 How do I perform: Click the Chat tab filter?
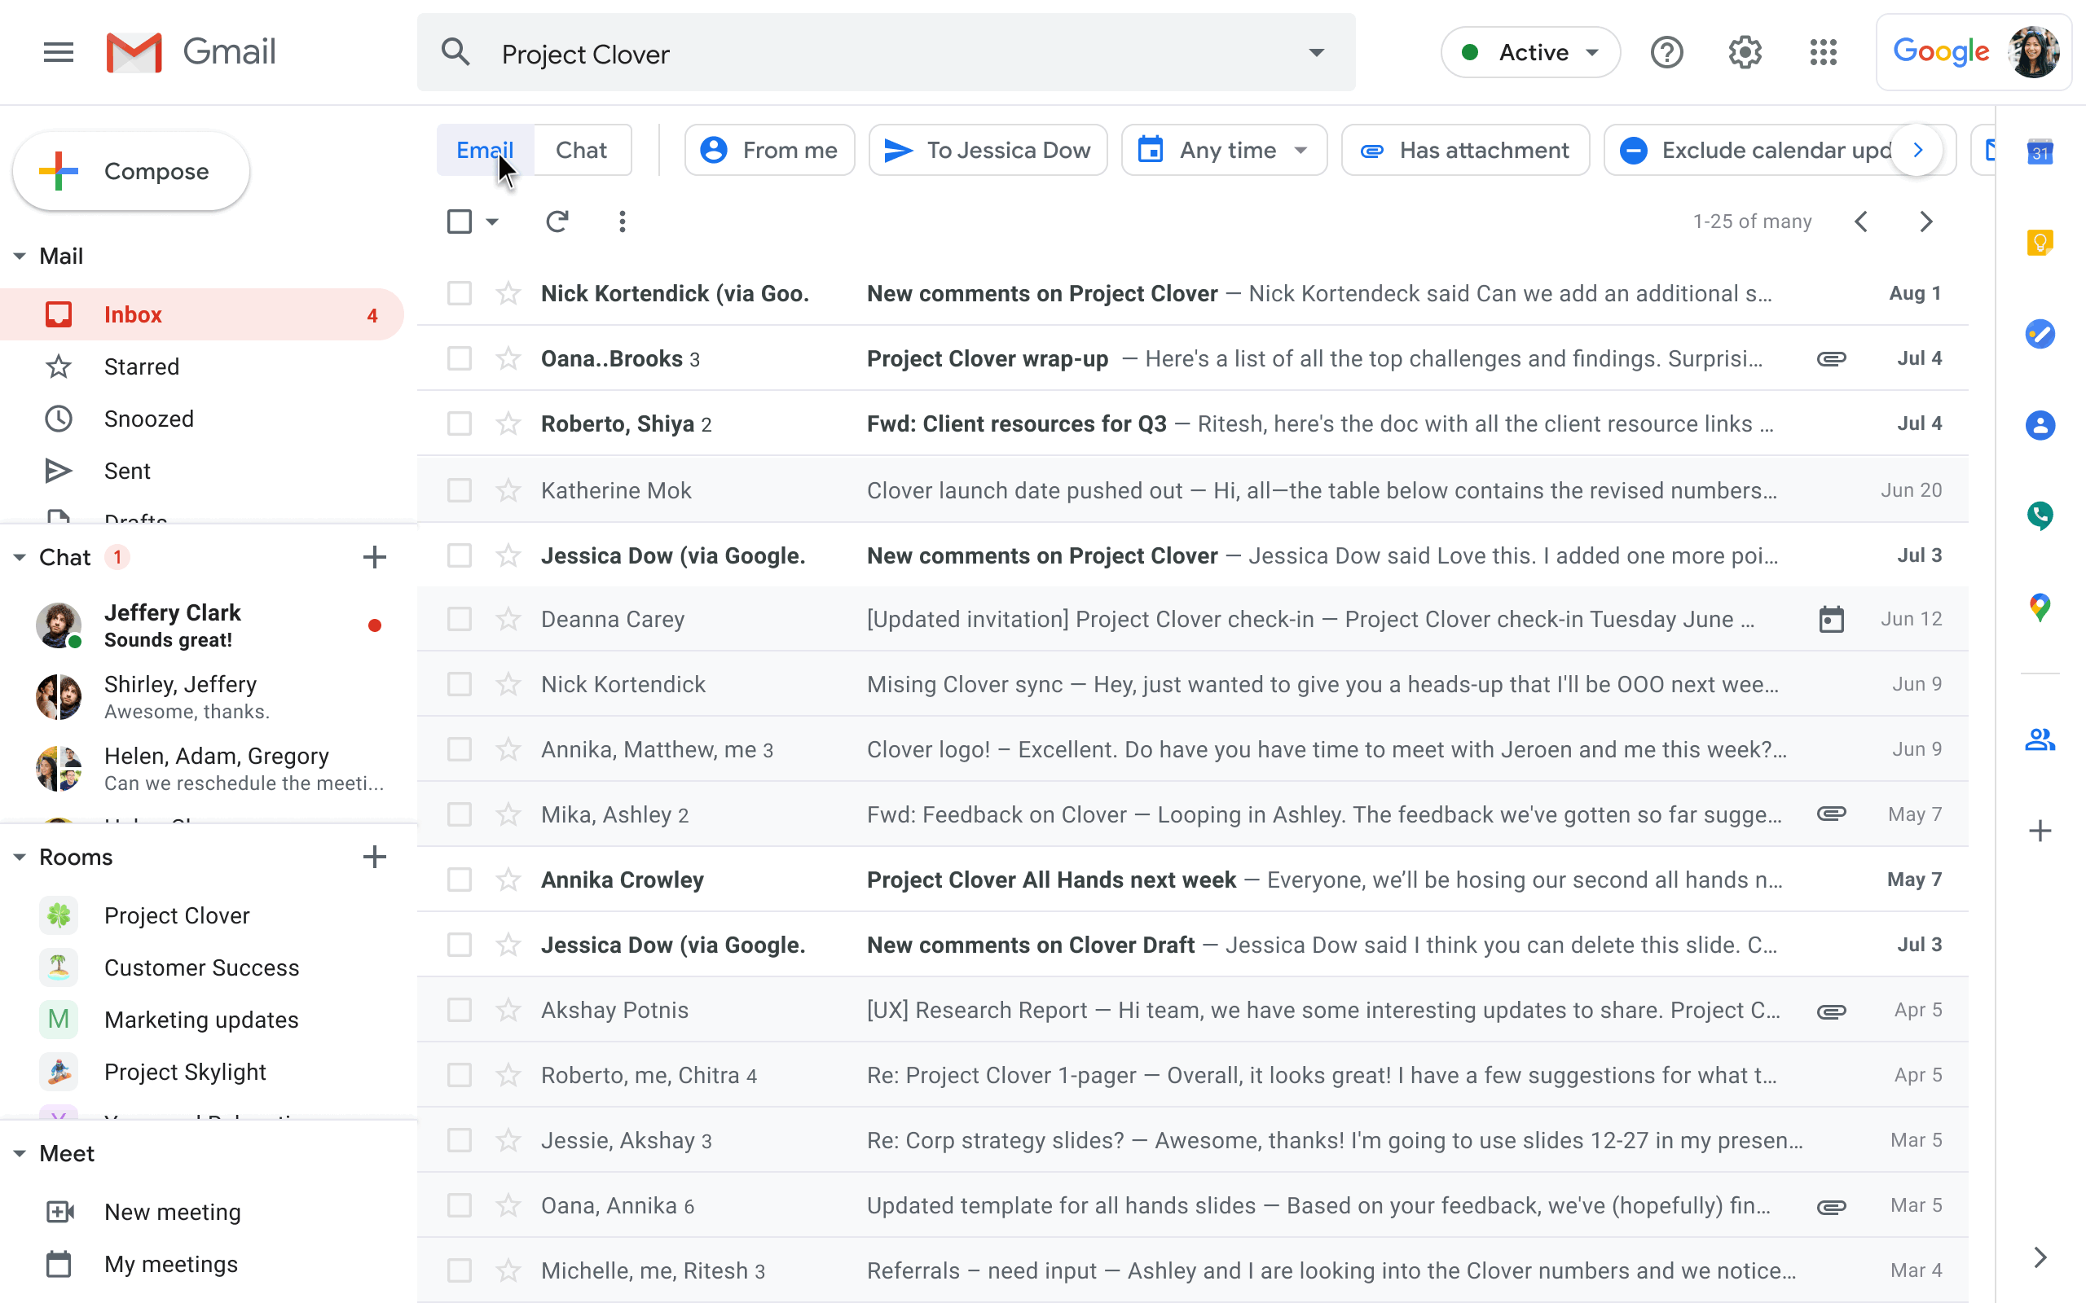579,148
